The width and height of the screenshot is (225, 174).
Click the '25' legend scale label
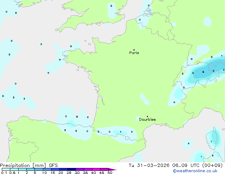(69, 173)
